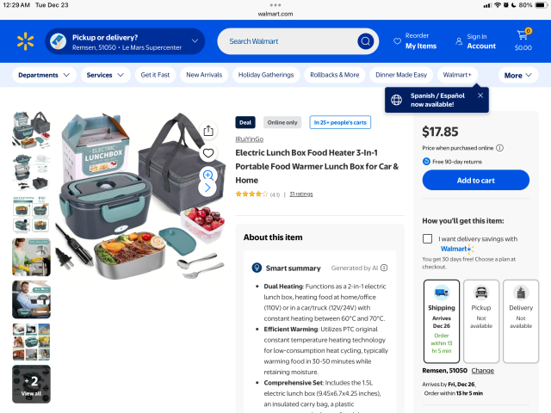Expand the Services dropdown

click(x=105, y=75)
